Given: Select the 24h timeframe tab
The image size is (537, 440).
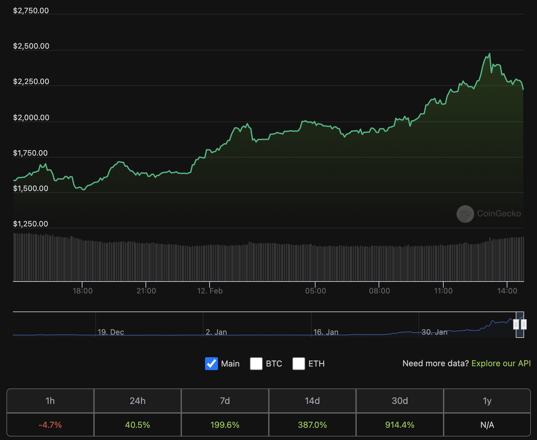Looking at the screenshot, I should pos(137,401).
